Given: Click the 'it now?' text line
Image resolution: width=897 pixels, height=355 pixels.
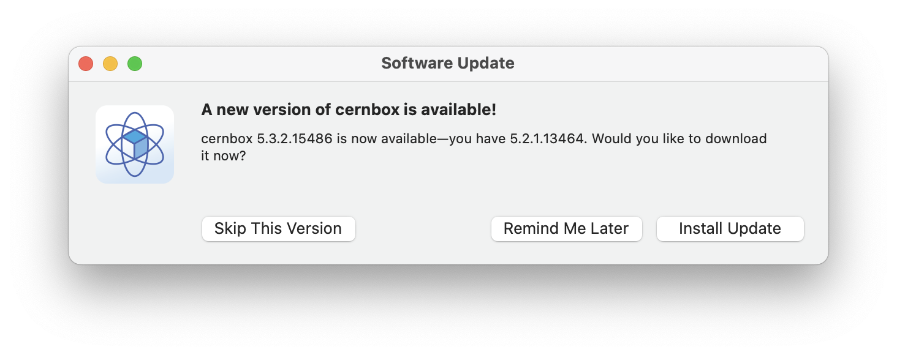Looking at the screenshot, I should (223, 156).
